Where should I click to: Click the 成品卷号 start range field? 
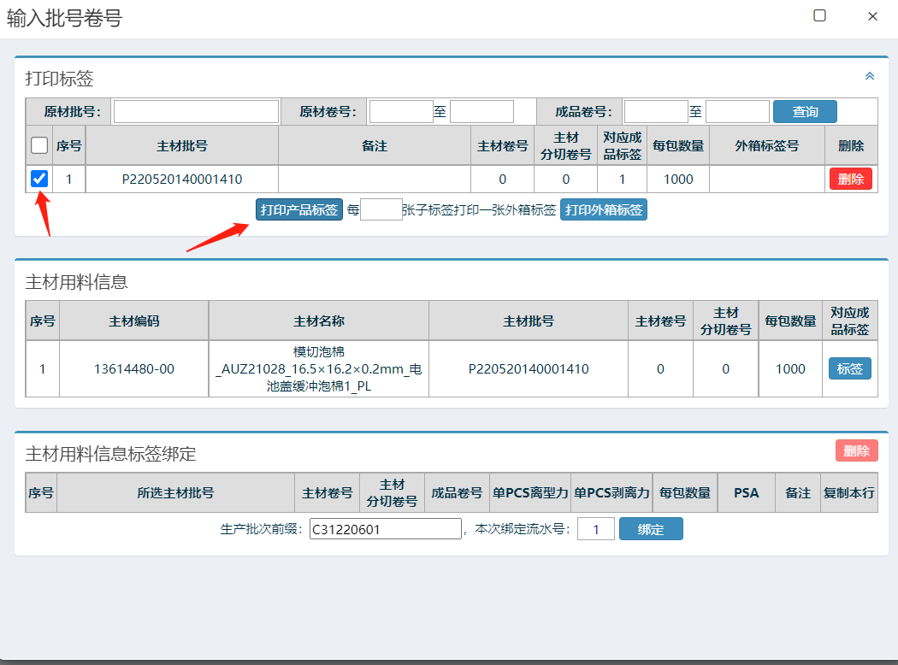(655, 112)
